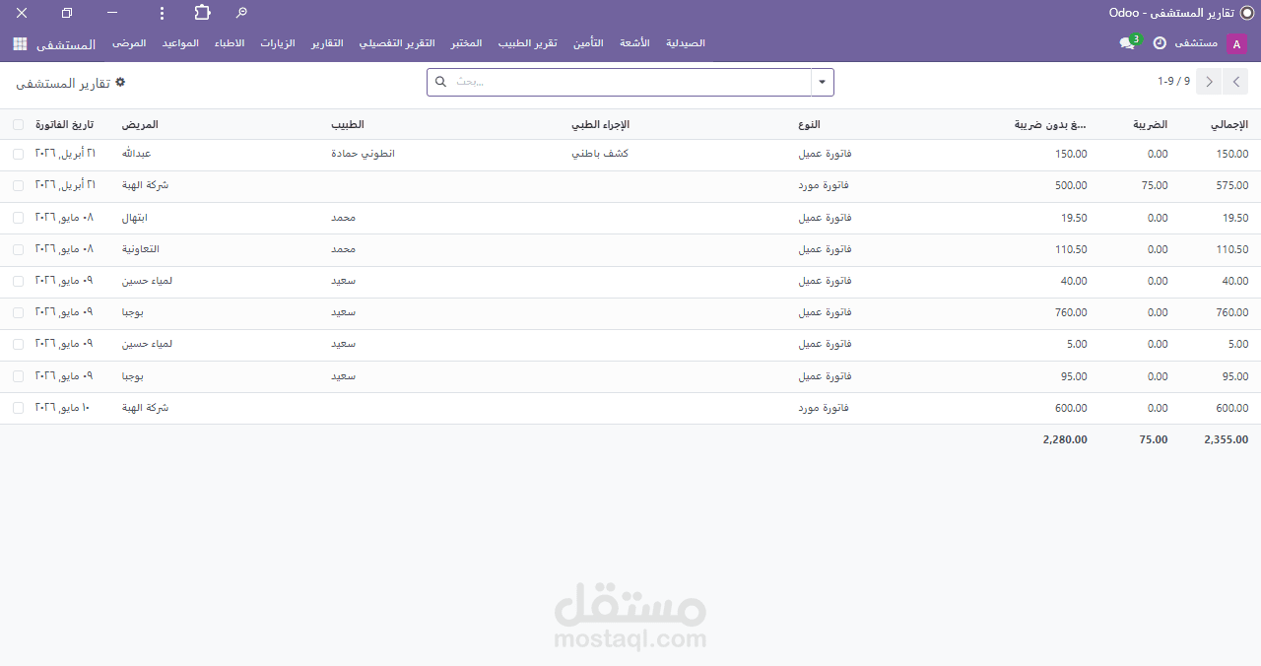The height and width of the screenshot is (666, 1261).
Task: Click the تقارير المستشفى breadcrumb title
Action: [x=61, y=84]
